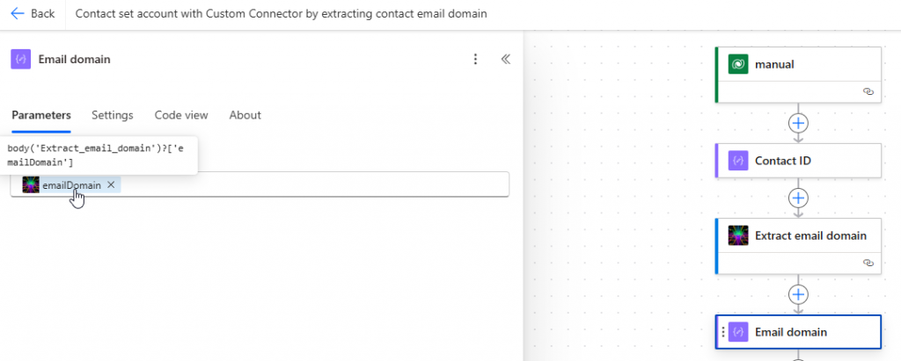Click the Contact ID variable icon
Screen dimensions: 901x361
coord(738,161)
